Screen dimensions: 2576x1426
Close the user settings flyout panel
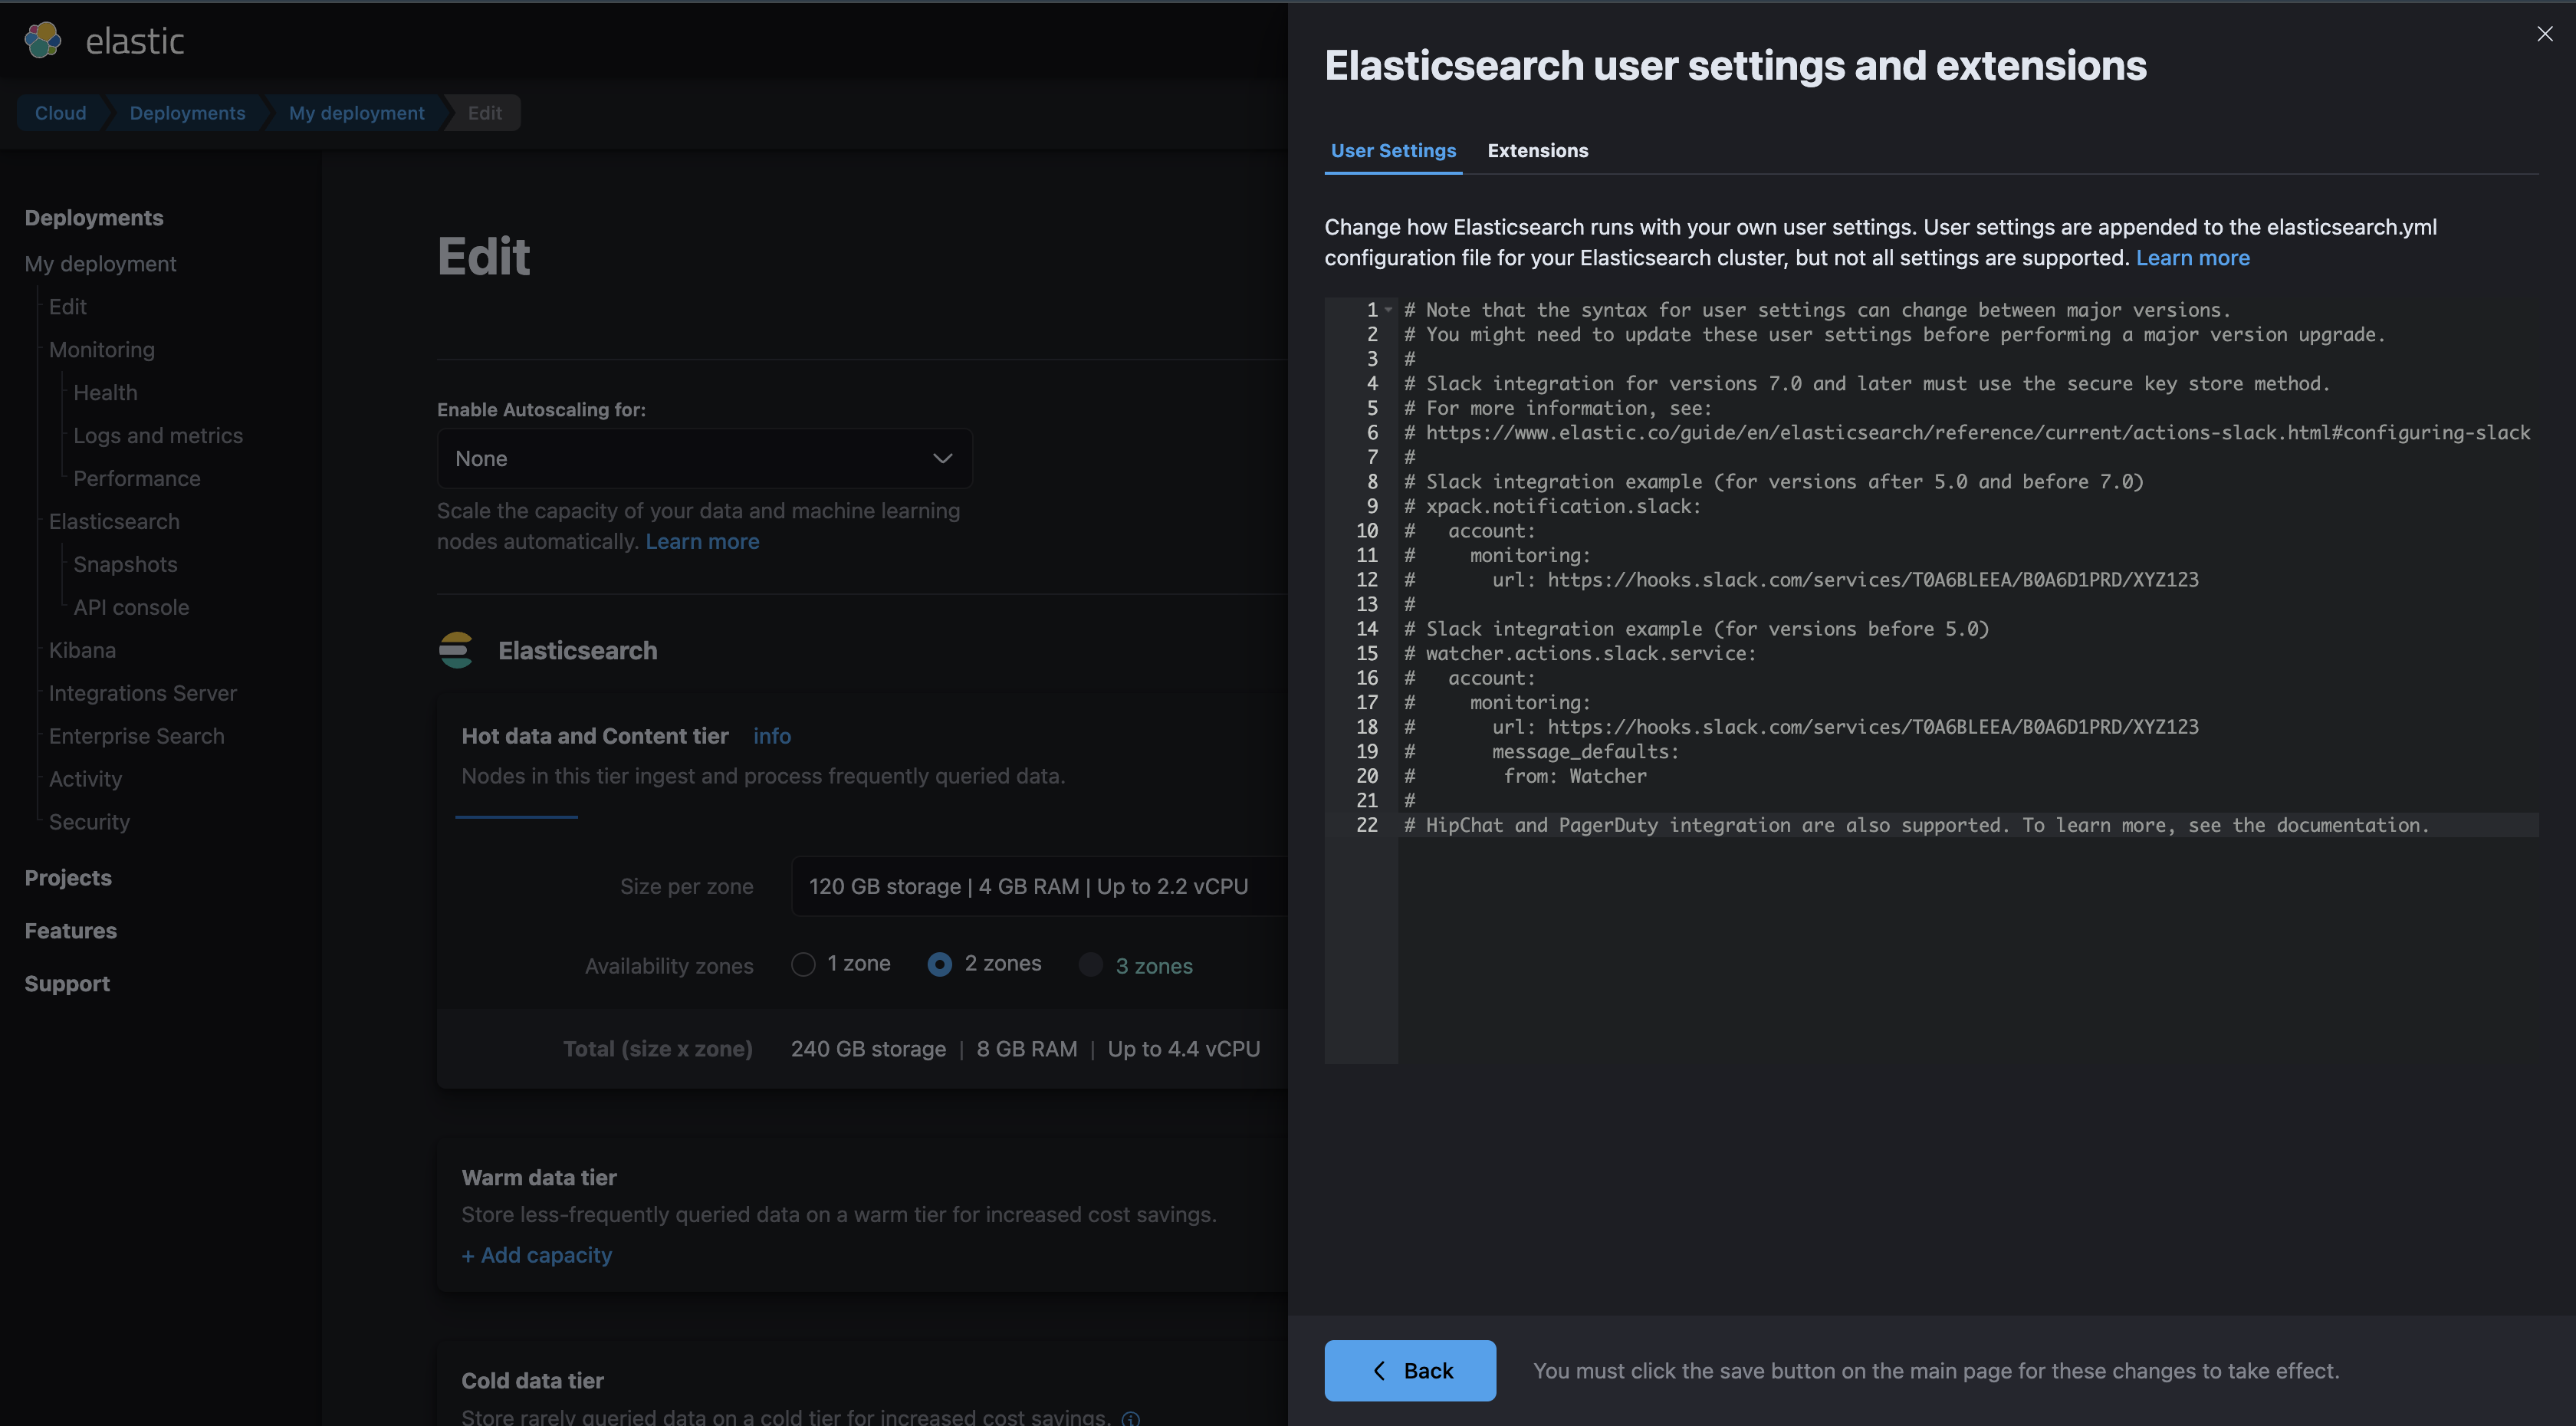tap(2545, 34)
